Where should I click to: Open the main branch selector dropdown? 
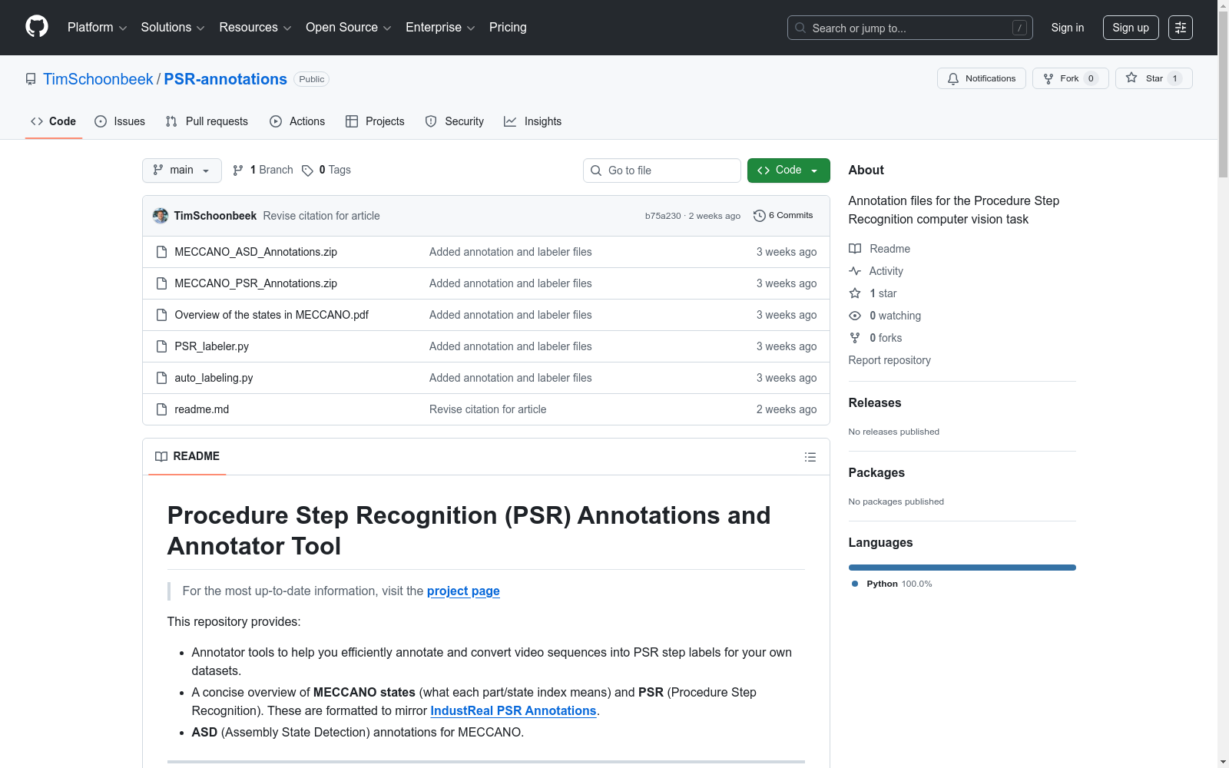(182, 170)
